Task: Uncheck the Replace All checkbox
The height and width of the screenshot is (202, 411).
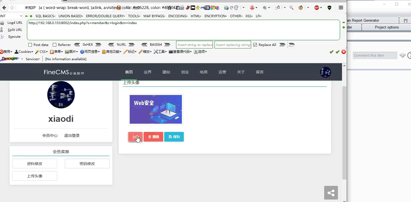Action: (255, 45)
